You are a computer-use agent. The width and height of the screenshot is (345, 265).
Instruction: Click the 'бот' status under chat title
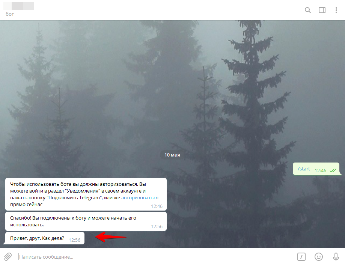point(10,14)
